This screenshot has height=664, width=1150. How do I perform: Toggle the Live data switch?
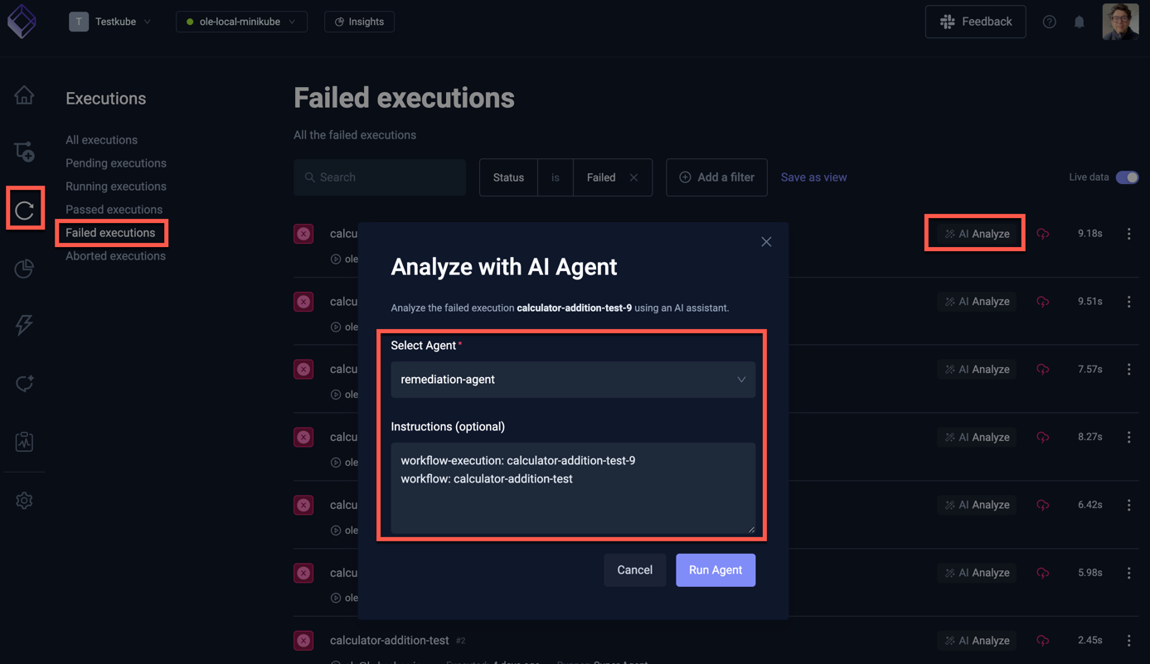pos(1128,177)
